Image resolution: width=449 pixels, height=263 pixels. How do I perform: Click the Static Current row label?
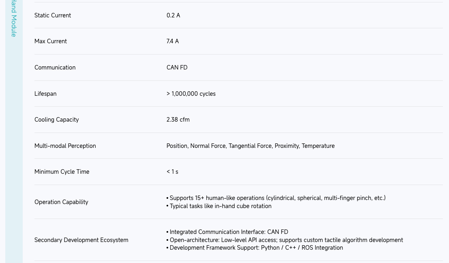[53, 15]
